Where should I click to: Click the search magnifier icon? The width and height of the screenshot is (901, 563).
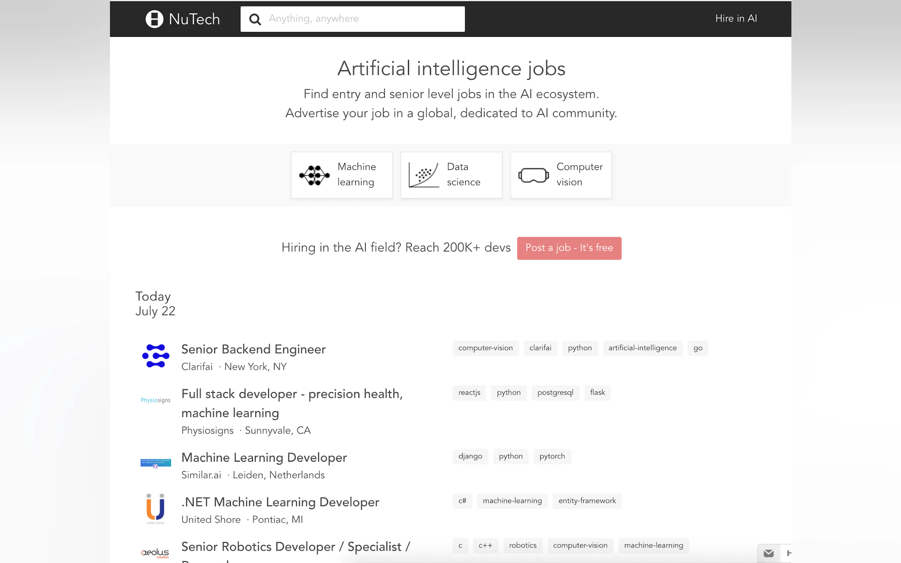[x=255, y=19]
